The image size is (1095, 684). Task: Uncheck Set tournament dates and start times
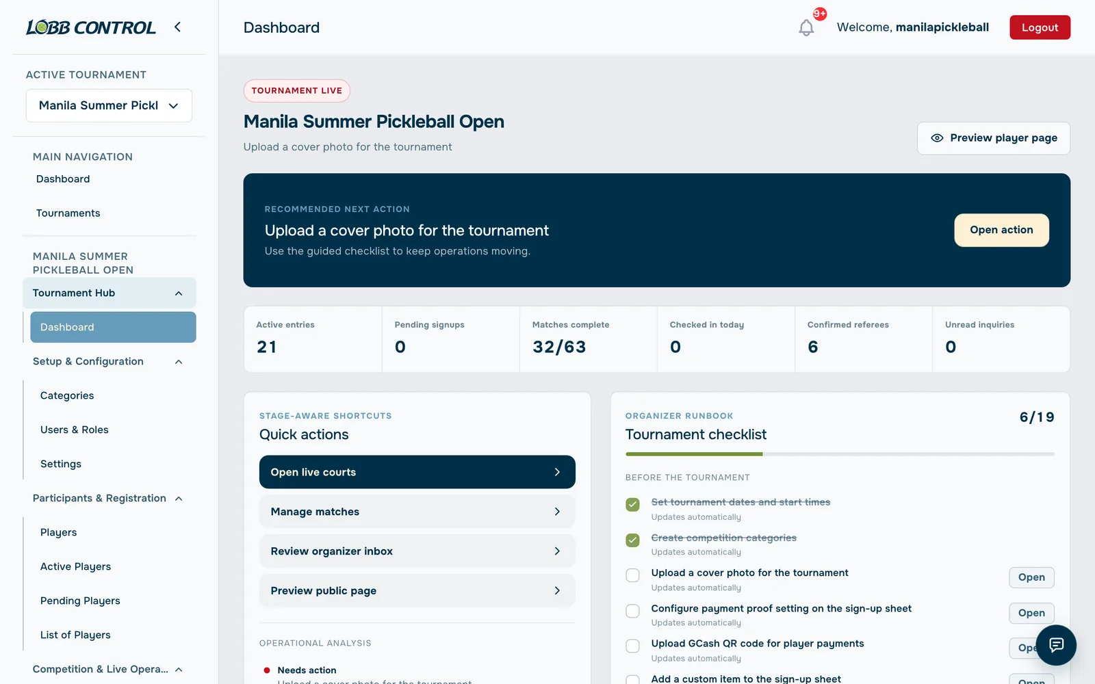[633, 505]
